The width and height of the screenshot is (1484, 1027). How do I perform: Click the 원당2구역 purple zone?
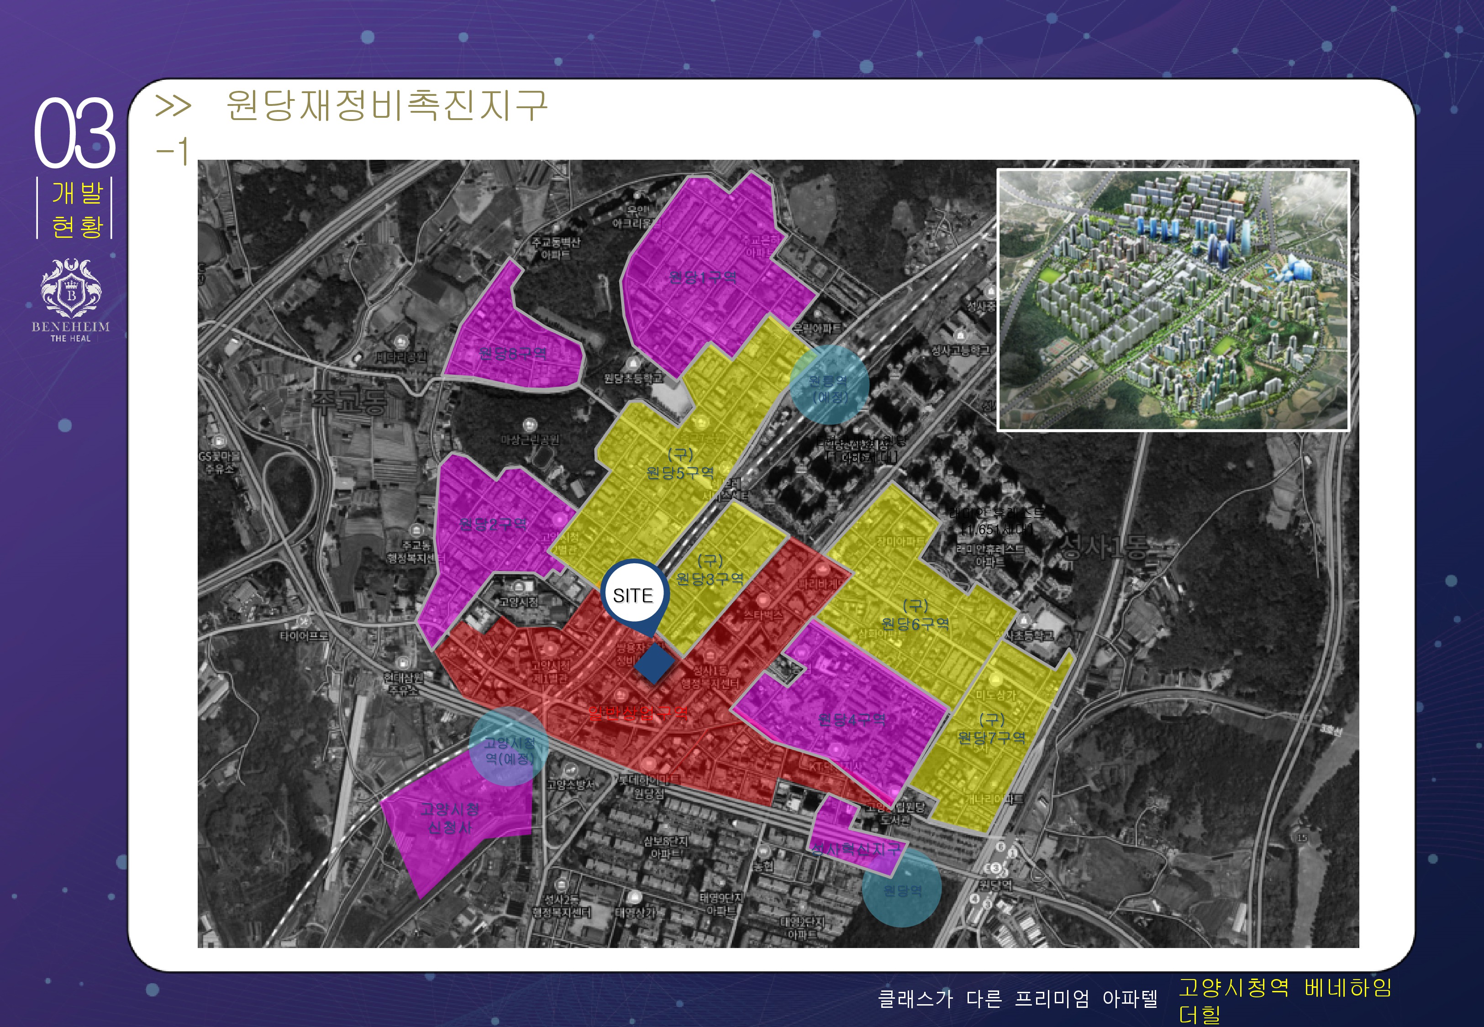[x=493, y=524]
